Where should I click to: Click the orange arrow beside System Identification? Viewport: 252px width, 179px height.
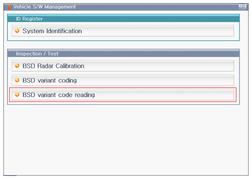[17, 31]
